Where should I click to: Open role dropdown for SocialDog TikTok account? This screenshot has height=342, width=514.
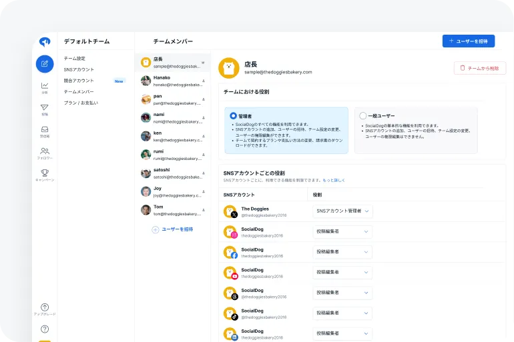pyautogui.click(x=342, y=313)
